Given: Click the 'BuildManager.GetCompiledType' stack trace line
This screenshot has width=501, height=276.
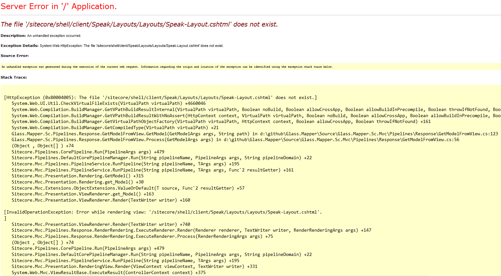Looking at the screenshot, I should [x=115, y=128].
